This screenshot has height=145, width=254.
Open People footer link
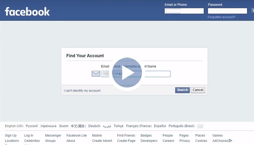pyautogui.click(x=168, y=136)
